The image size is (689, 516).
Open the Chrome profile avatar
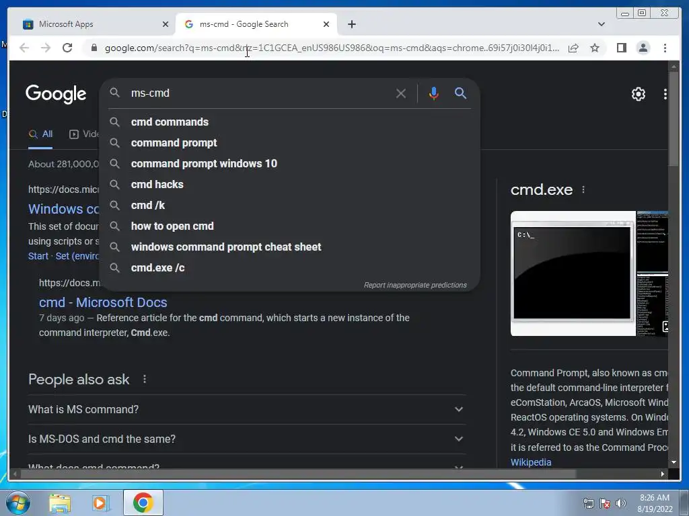(x=643, y=48)
